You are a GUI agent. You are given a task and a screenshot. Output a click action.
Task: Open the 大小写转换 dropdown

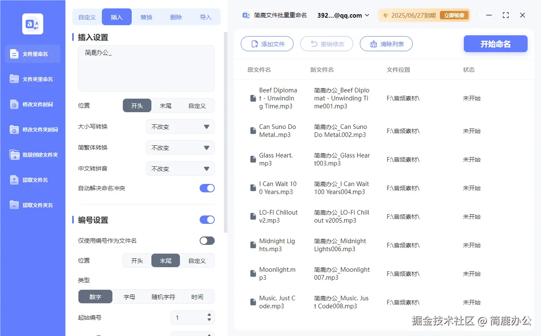click(180, 126)
